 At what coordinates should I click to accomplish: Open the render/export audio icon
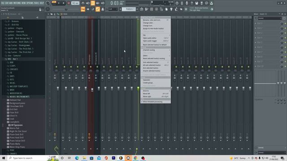click(x=201, y=3)
